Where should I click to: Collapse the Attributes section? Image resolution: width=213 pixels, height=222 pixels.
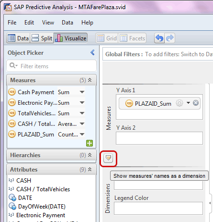point(90,169)
